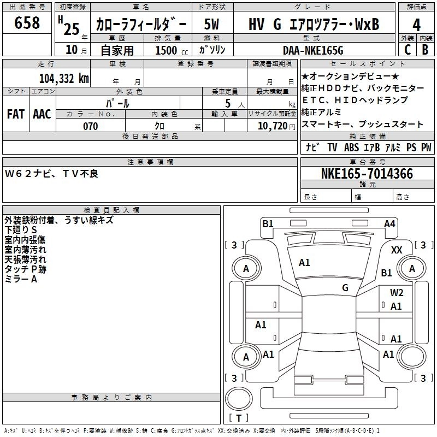
Task: Select inspector note 外装鉄粉付着、うすい線キズ
Action: (x=59, y=220)
